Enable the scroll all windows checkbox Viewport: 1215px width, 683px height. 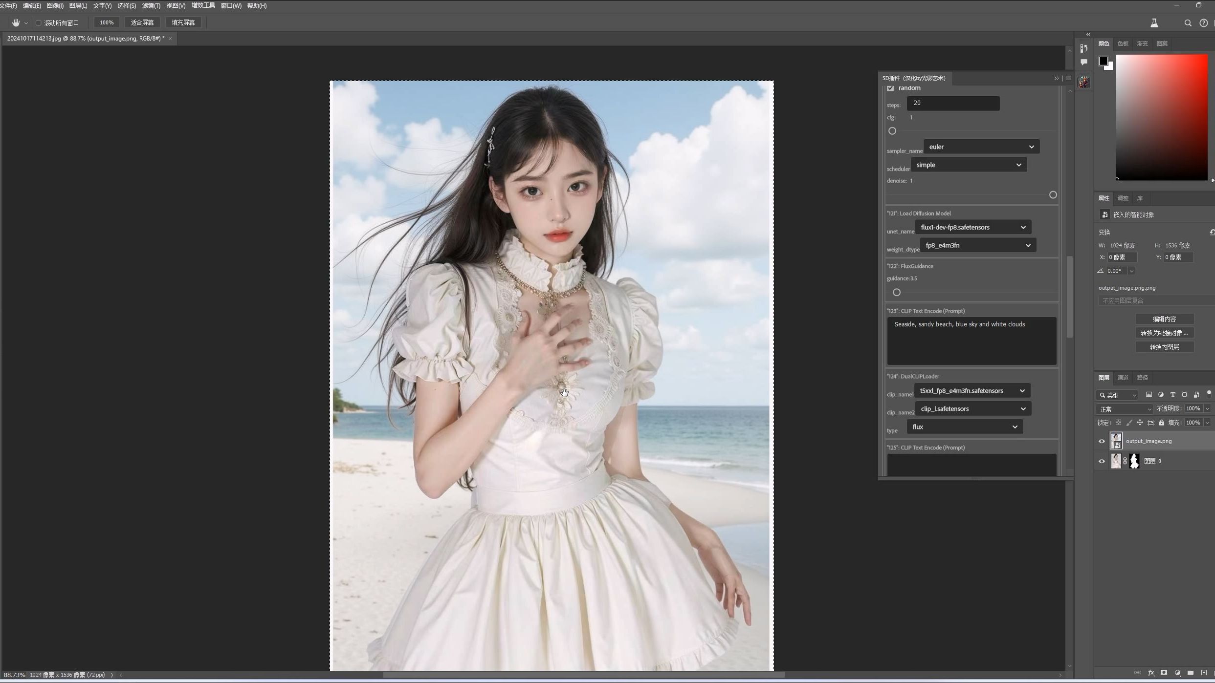[39, 23]
